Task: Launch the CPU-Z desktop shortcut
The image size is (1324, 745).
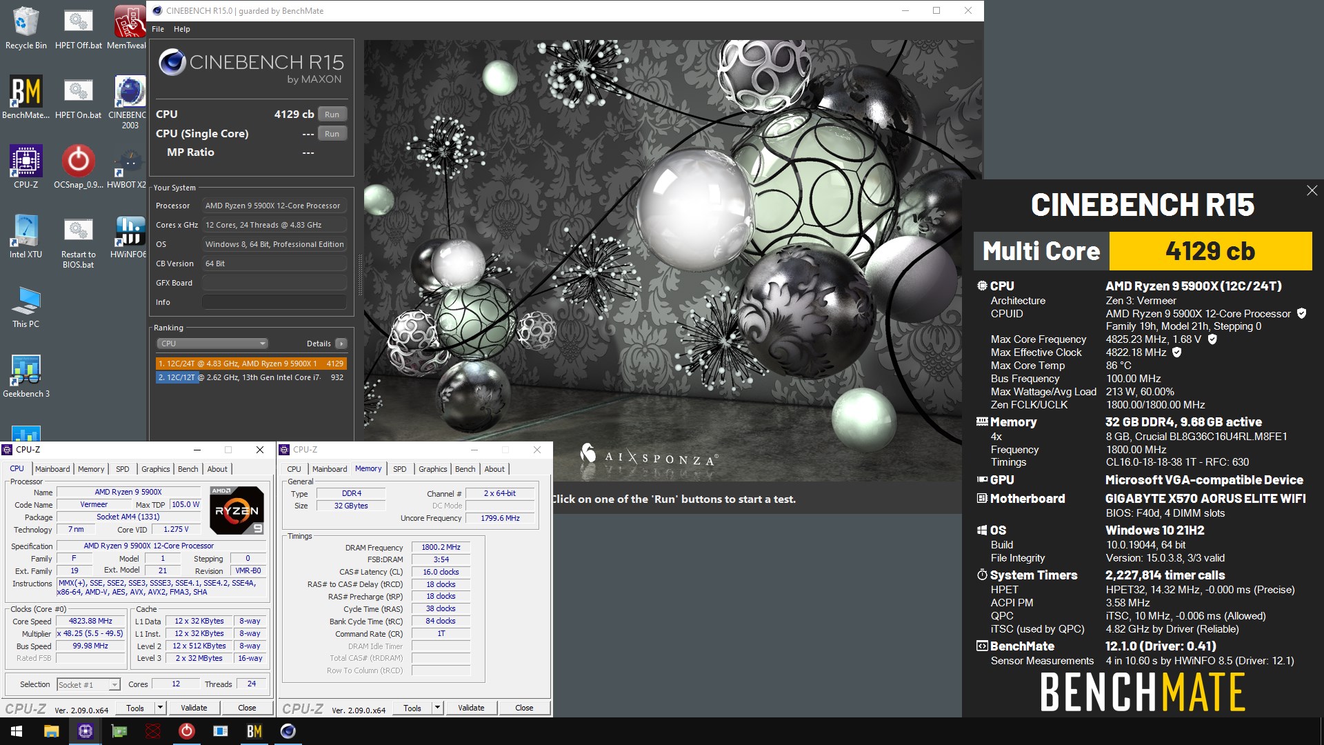Action: [26, 166]
